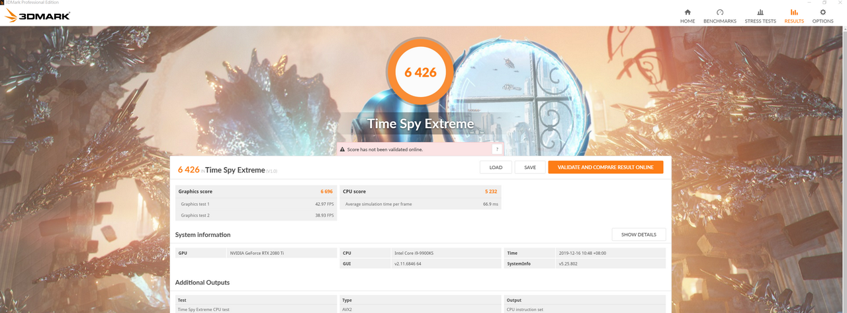Click the question mark help button

coord(496,150)
